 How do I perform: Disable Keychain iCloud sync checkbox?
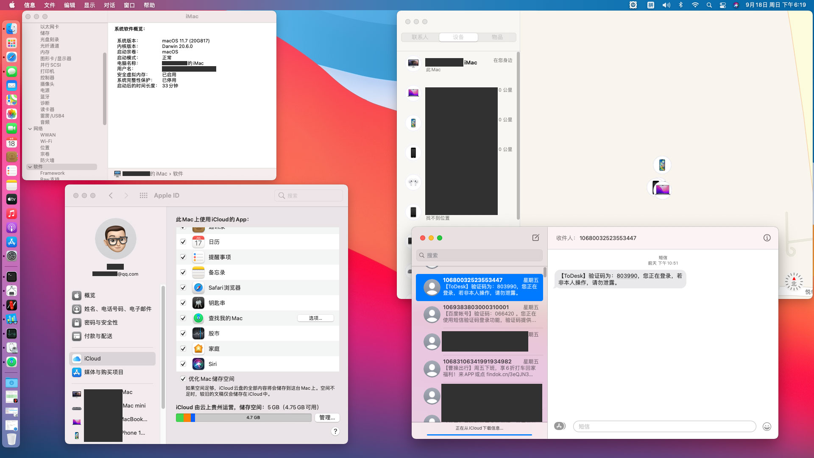click(183, 303)
